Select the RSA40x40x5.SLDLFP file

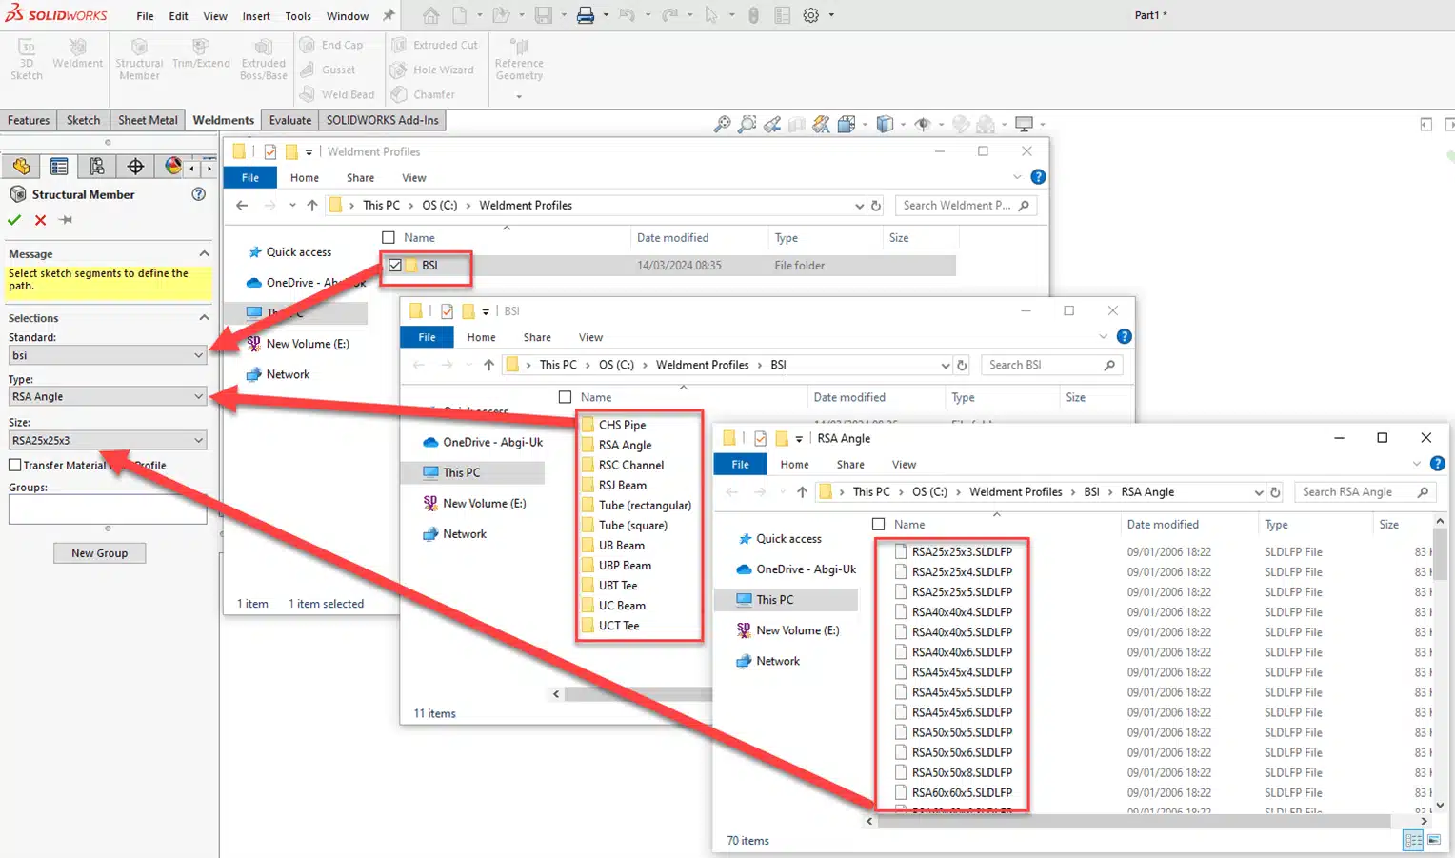click(x=961, y=632)
